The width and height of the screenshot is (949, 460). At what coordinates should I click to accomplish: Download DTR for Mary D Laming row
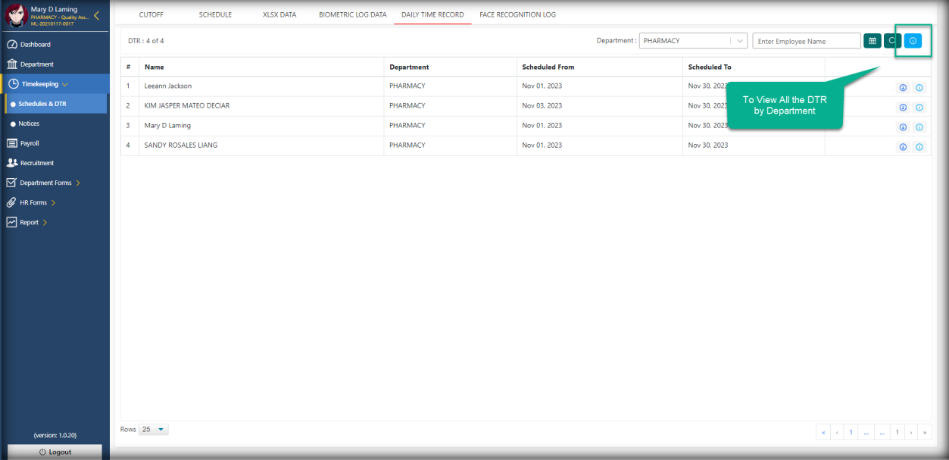tap(903, 127)
